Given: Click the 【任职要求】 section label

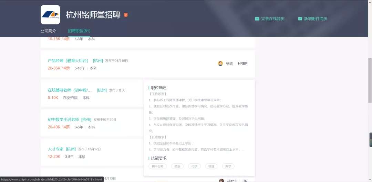Looking at the screenshot, I should pyautogui.click(x=158, y=137).
